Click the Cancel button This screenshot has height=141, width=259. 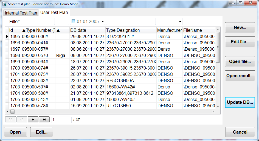(240, 132)
